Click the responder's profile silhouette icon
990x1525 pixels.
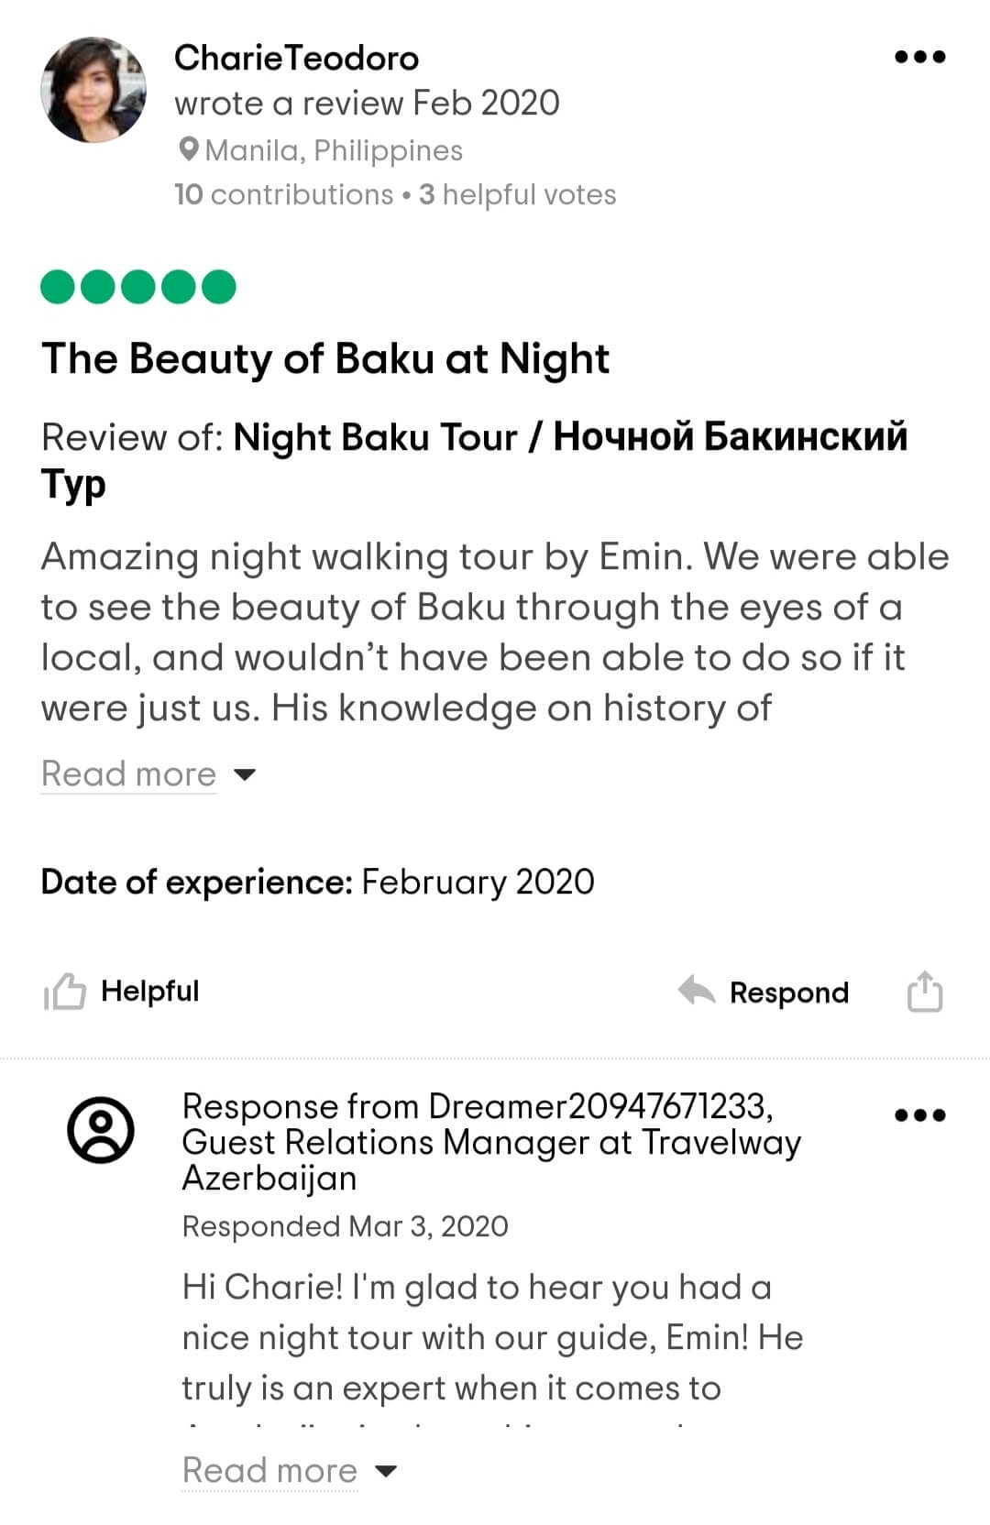101,1129
